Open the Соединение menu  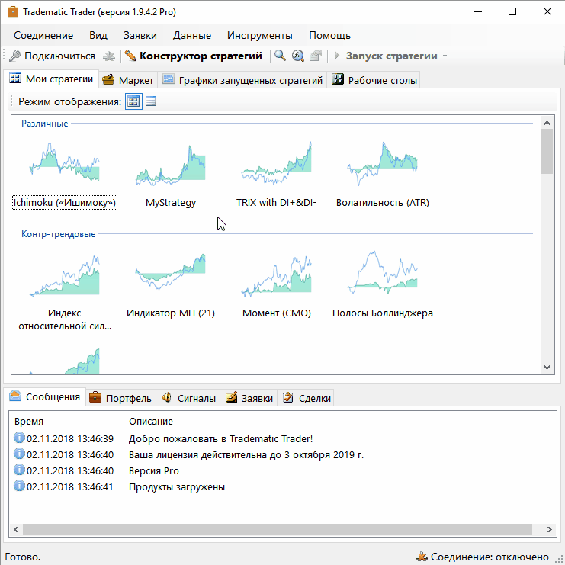click(43, 35)
